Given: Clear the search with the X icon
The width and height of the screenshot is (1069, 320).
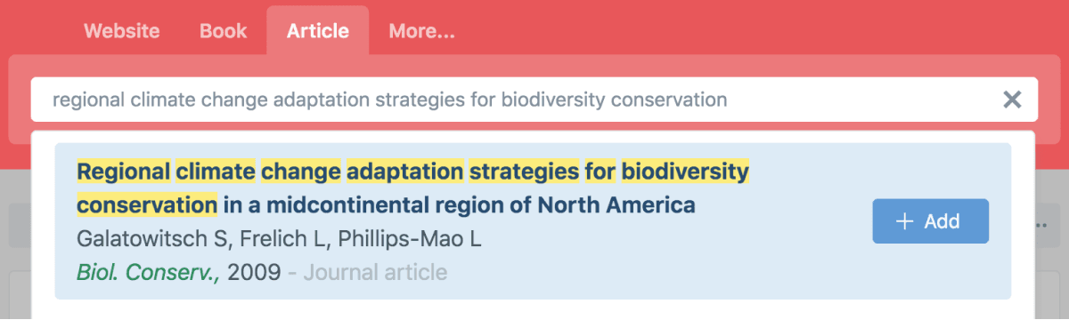Looking at the screenshot, I should point(1012,100).
